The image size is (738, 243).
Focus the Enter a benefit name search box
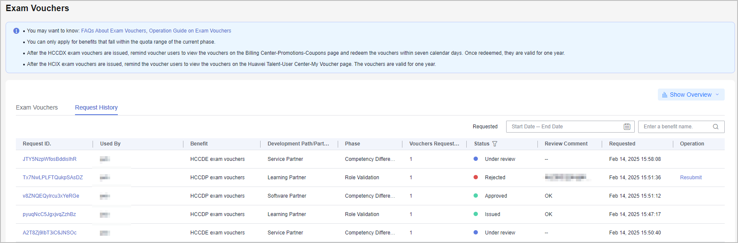pyautogui.click(x=681, y=127)
